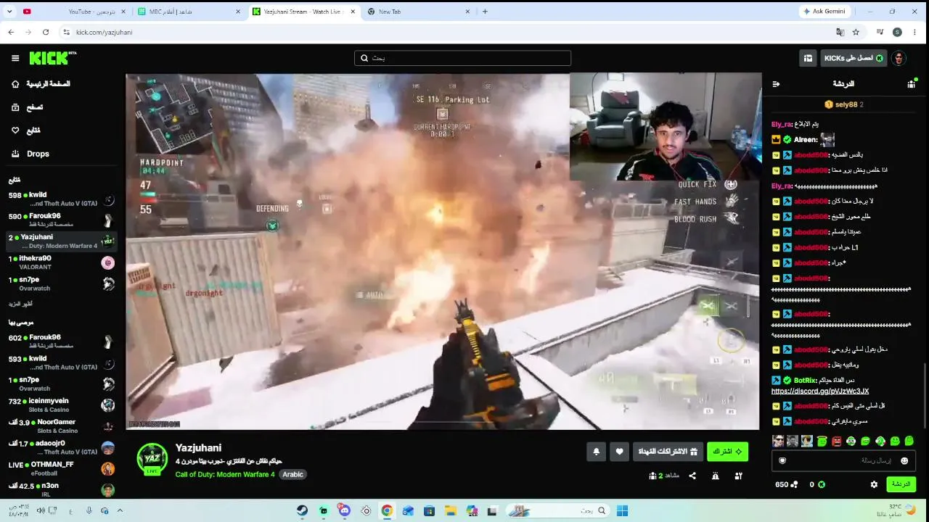Open the chat users list icon
This screenshot has height=522, width=929.
911,84
